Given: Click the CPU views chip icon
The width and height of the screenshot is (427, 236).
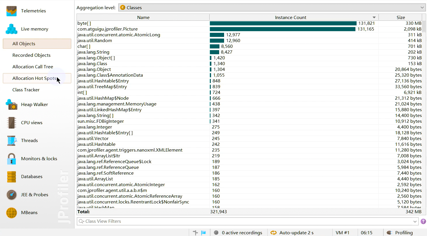Looking at the screenshot, I should (x=12, y=123).
